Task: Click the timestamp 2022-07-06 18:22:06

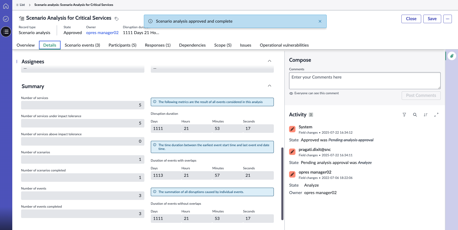Action: tap(337, 178)
